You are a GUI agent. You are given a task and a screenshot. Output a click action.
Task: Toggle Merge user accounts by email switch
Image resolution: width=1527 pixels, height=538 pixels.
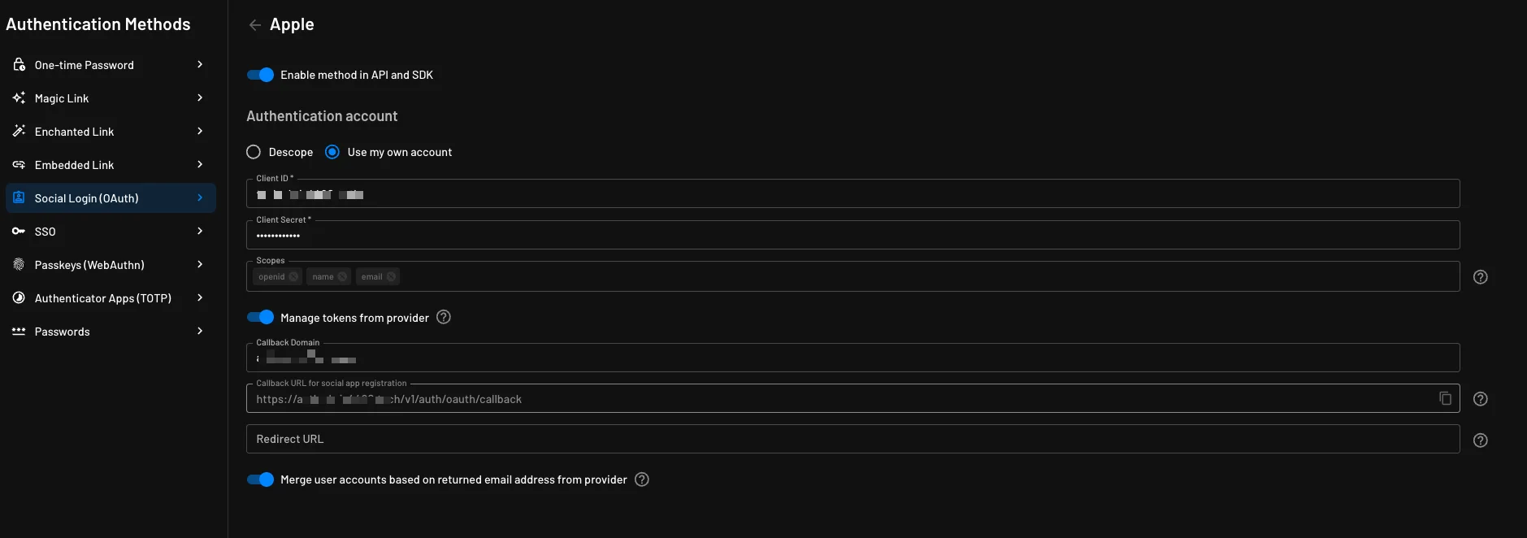[x=260, y=479]
